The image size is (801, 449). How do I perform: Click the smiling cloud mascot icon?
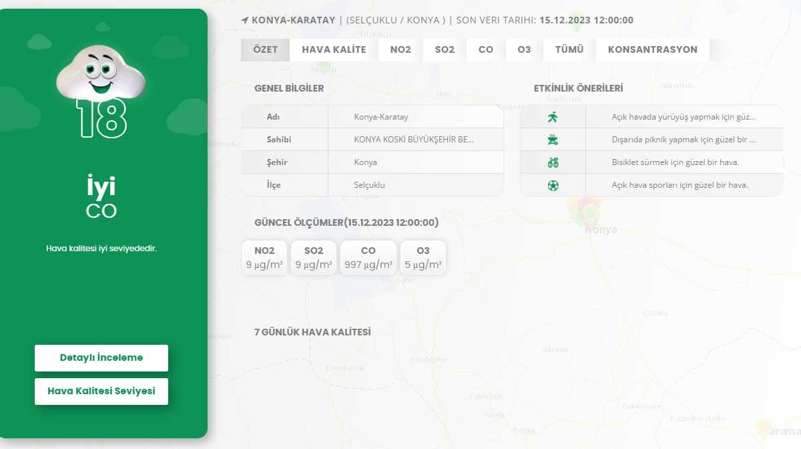[x=101, y=71]
